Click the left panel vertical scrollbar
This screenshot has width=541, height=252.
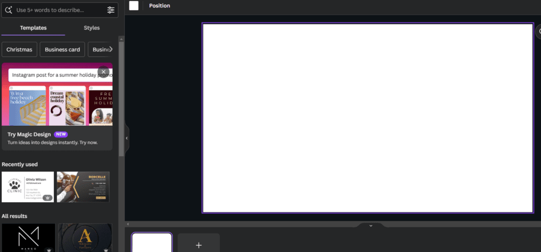121,99
